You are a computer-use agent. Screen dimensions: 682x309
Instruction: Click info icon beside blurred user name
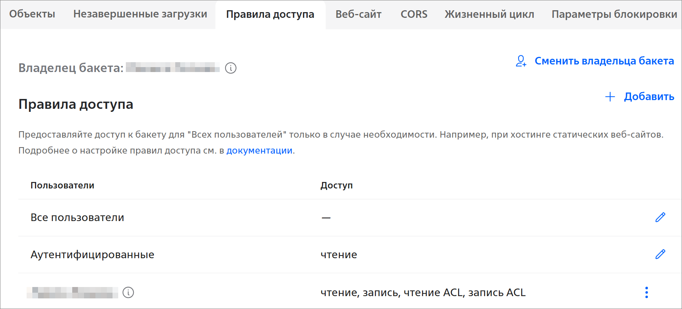click(128, 293)
